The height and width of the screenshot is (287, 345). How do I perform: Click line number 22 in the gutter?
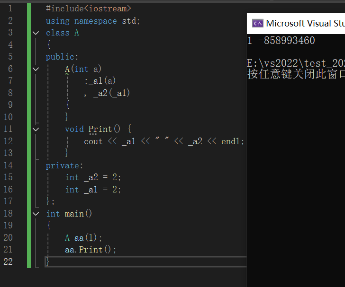pyautogui.click(x=8, y=261)
